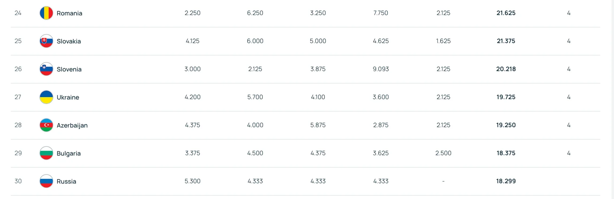The image size is (614, 199).
Task: Click the Russia flag icon
Action: click(x=46, y=181)
